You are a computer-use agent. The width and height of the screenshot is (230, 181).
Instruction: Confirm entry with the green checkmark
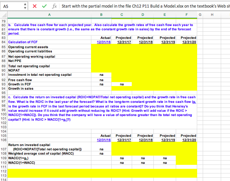(x=44, y=6)
